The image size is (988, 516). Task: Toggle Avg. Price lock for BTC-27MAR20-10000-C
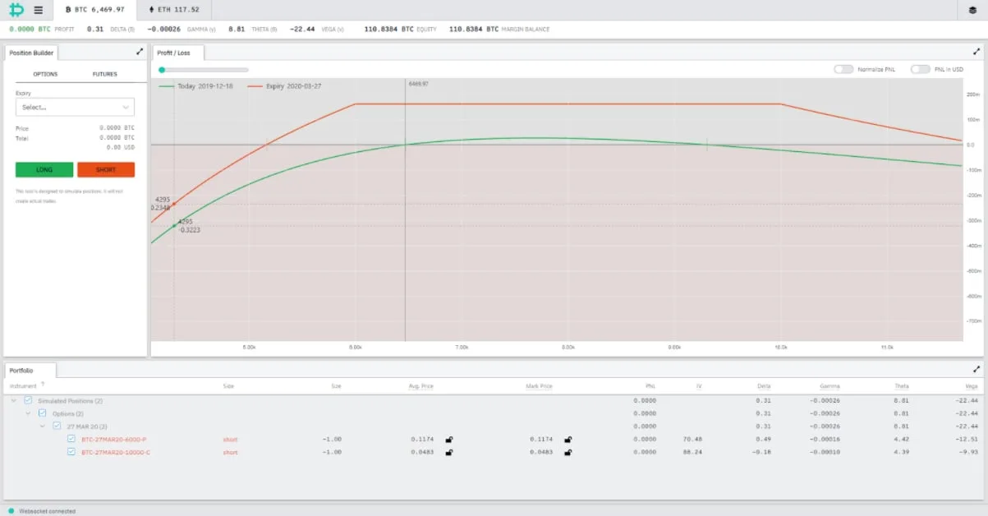click(x=449, y=453)
